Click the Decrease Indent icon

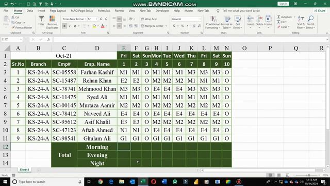[130, 26]
